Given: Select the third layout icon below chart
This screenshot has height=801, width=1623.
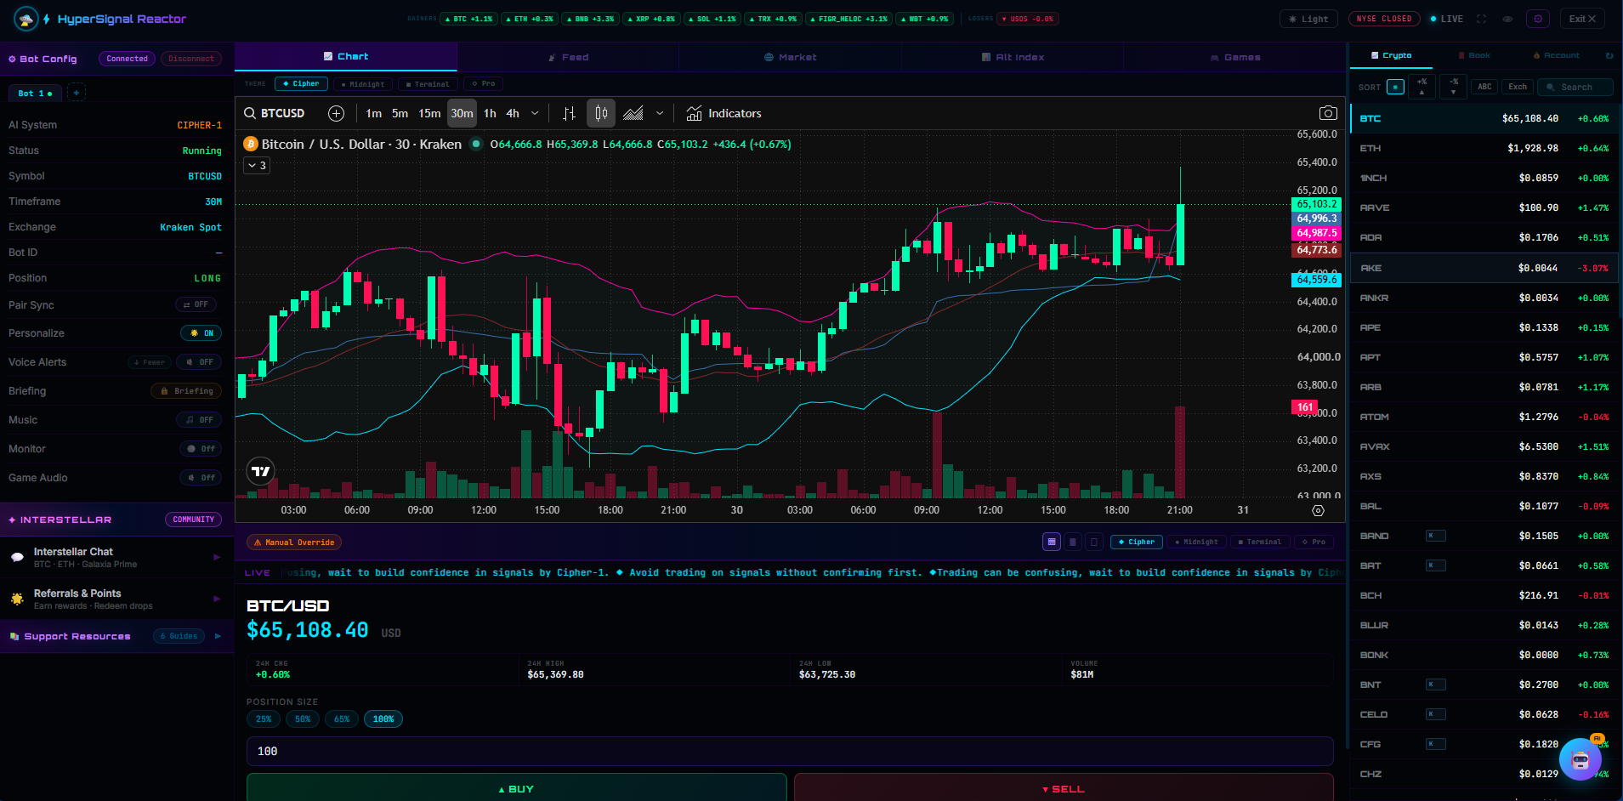Looking at the screenshot, I should [x=1094, y=542].
